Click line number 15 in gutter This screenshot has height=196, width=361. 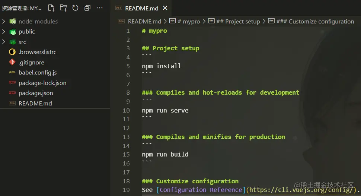pos(126,155)
